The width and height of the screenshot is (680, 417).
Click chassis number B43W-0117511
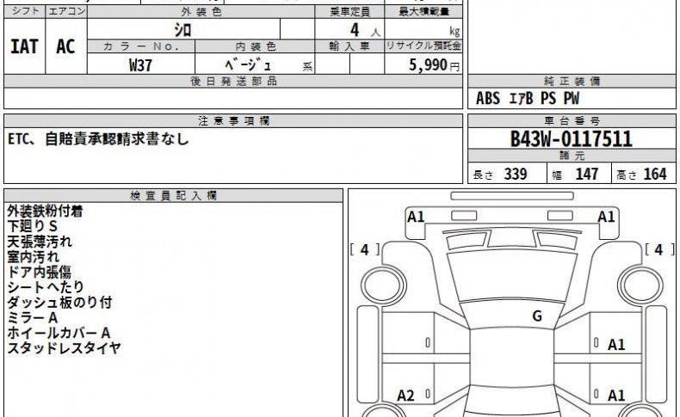click(572, 139)
